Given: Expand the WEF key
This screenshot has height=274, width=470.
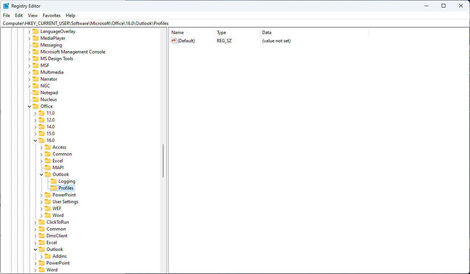Looking at the screenshot, I should click(x=41, y=209).
